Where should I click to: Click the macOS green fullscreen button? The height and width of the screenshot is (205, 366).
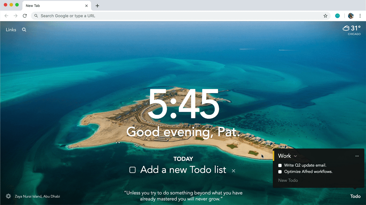pyautogui.click(x=17, y=5)
